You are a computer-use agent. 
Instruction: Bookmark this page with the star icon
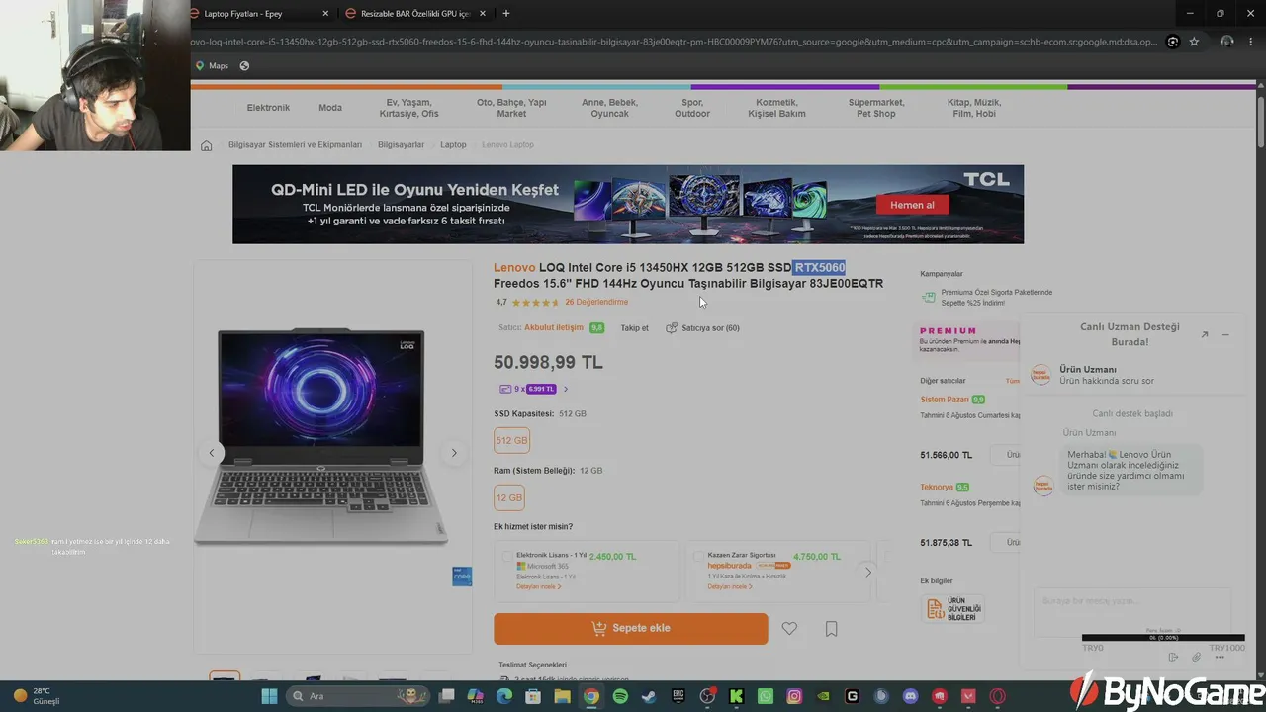tap(1194, 42)
